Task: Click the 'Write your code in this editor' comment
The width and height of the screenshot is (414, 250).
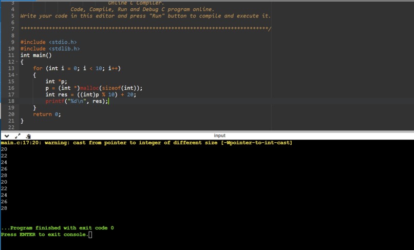Action: [145, 16]
